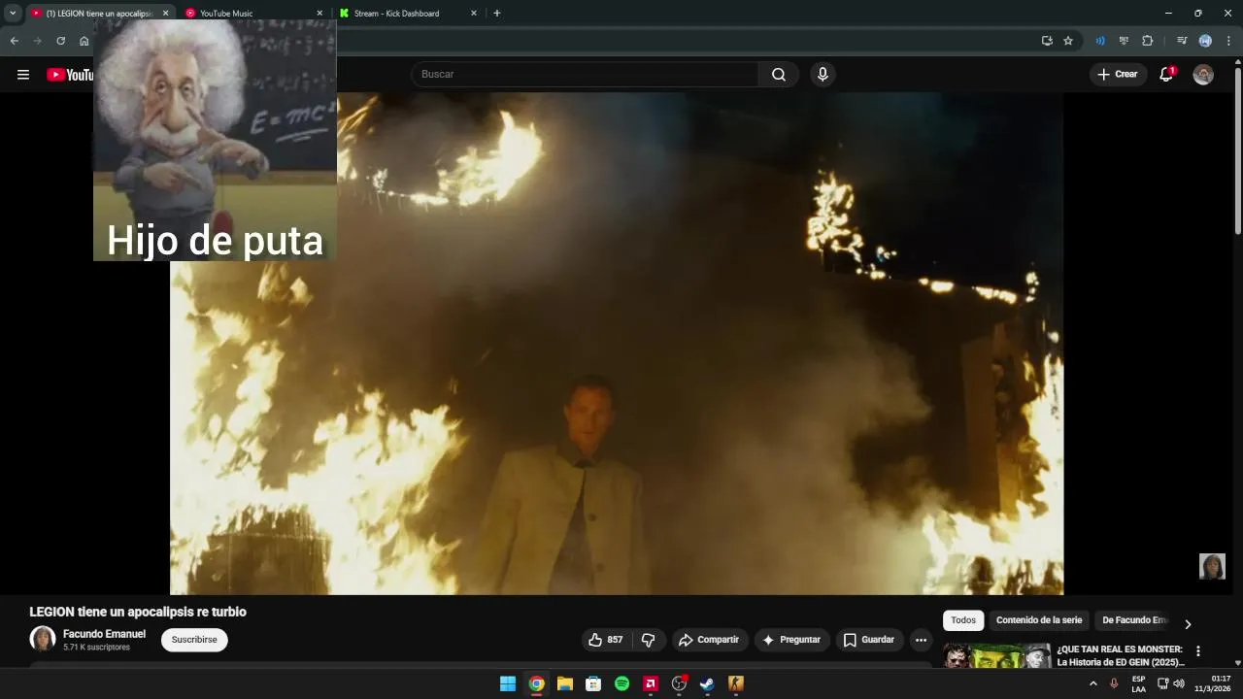Open a new browser tab

point(497,14)
